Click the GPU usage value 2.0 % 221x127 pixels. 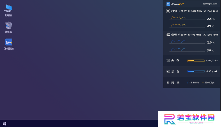tap(211, 43)
